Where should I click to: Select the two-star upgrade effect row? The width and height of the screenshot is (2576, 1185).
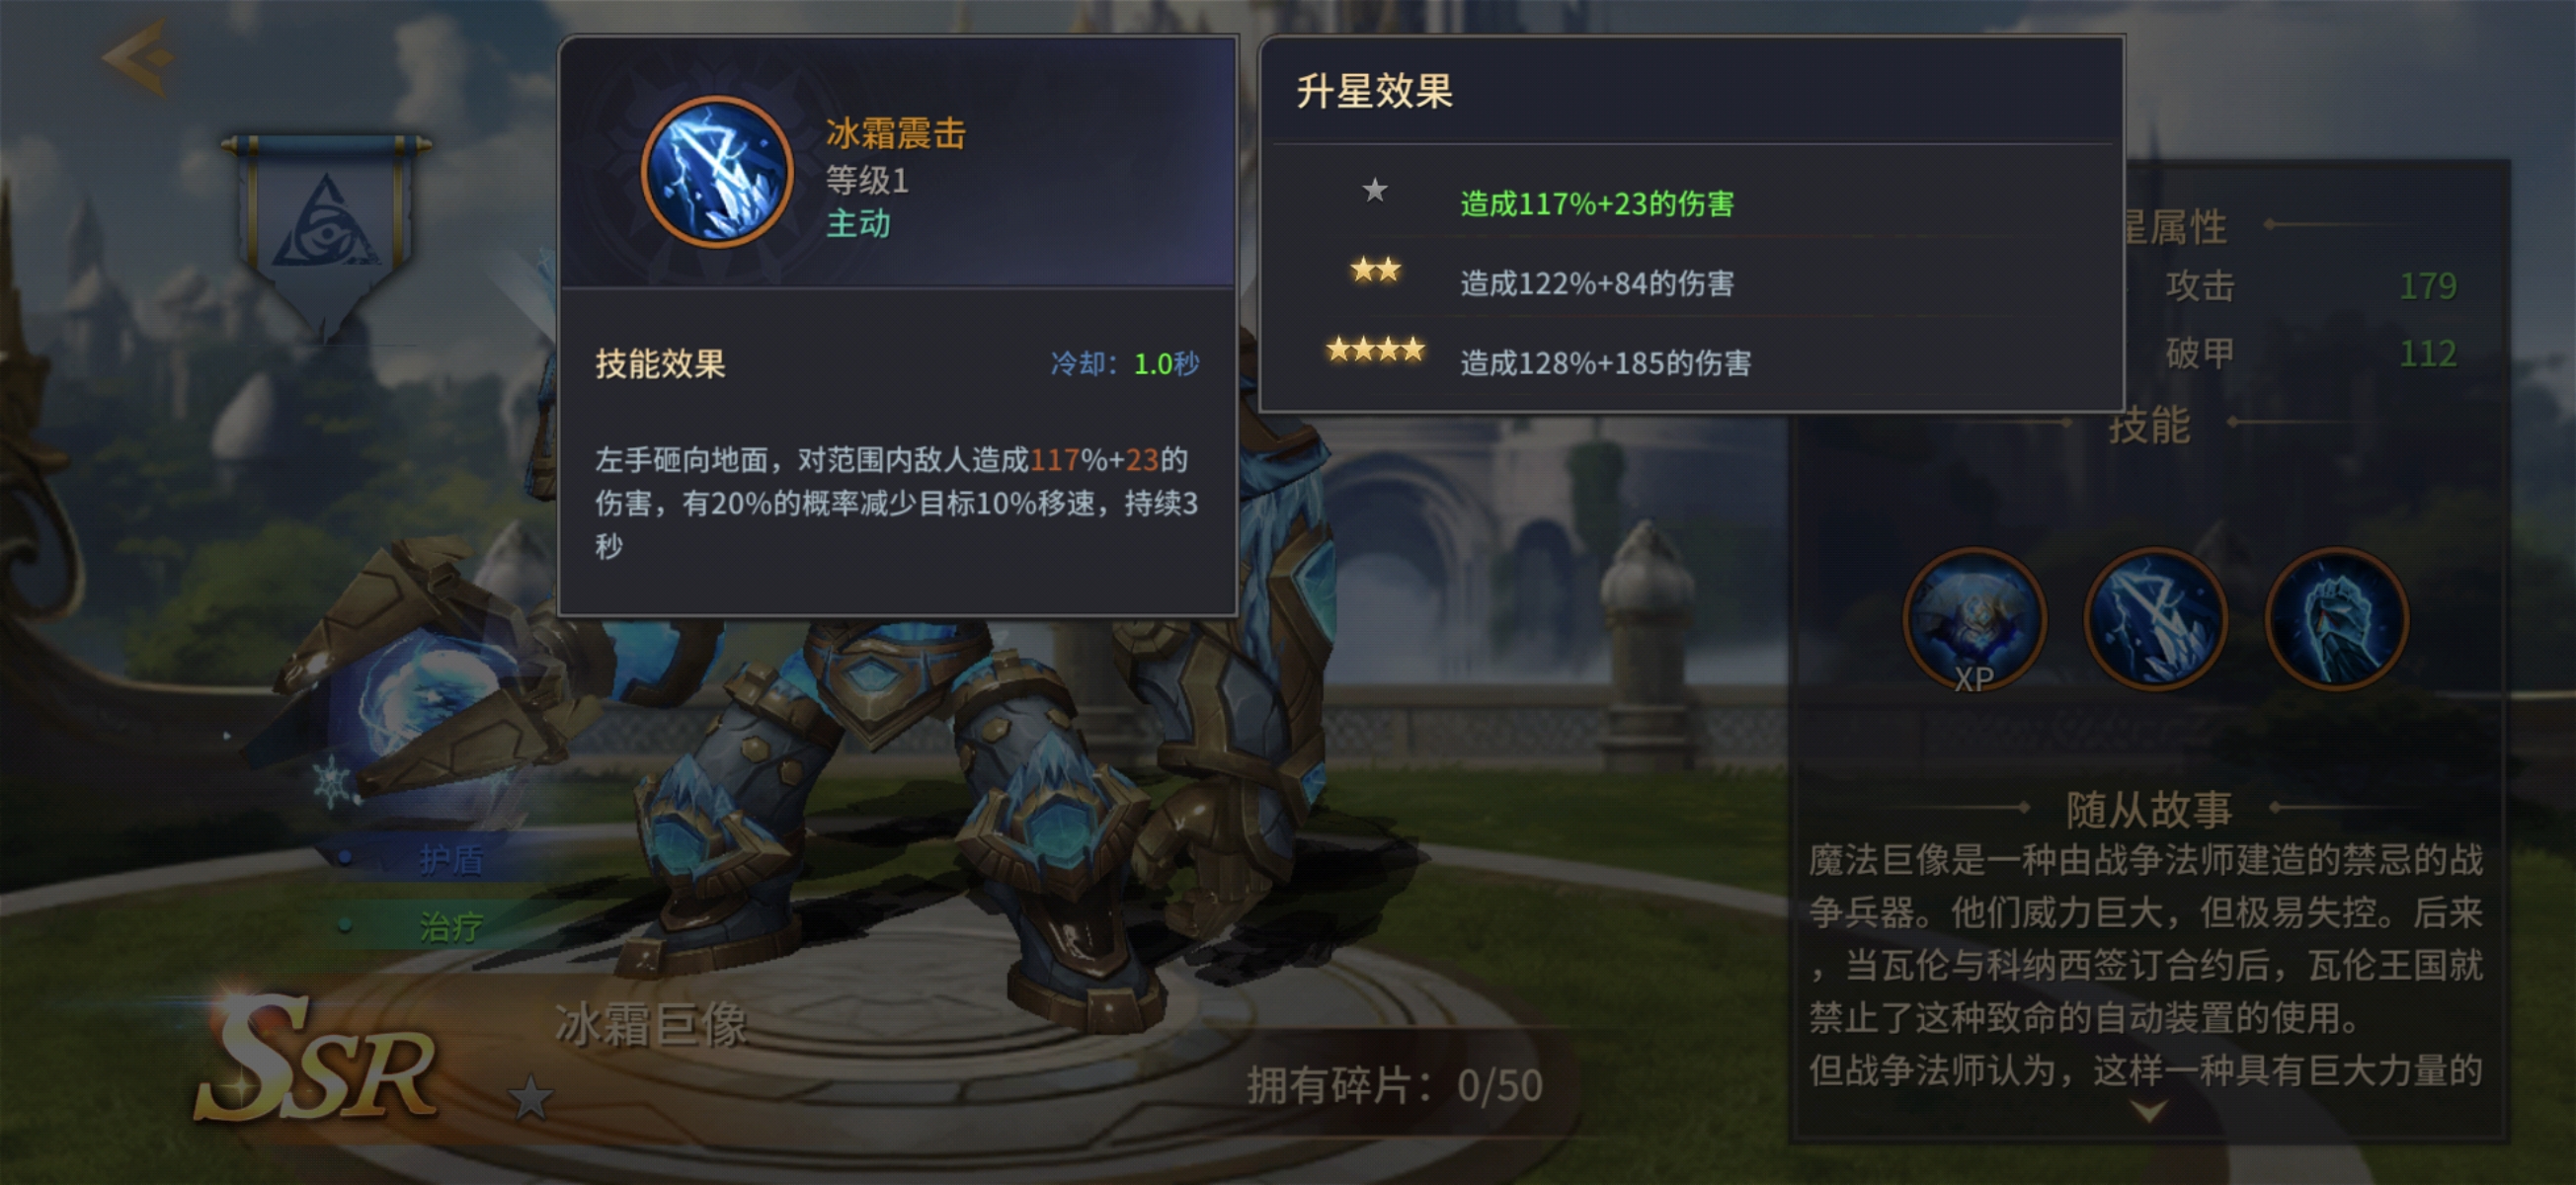tap(1692, 279)
